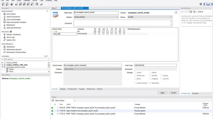Viewport: 213px width, 119px height.
Task: Collapse table header with double-arrow icon
Action: 176,13
